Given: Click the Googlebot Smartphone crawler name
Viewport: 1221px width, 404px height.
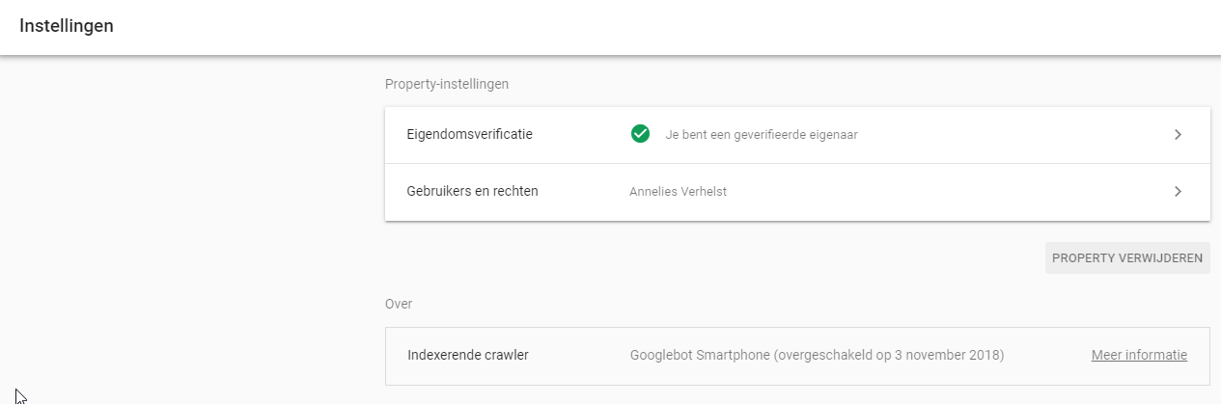Looking at the screenshot, I should click(699, 355).
